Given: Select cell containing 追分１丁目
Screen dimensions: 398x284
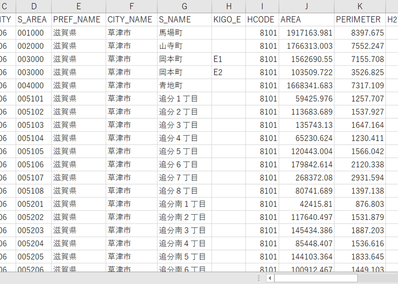Looking at the screenshot, I should [x=184, y=99].
